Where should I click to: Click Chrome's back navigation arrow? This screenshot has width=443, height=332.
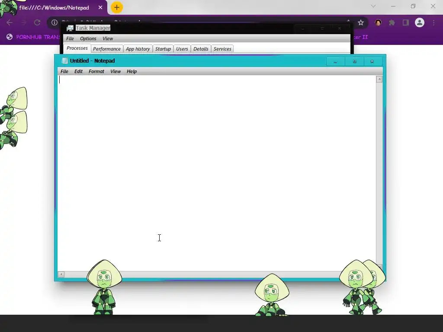tap(10, 22)
